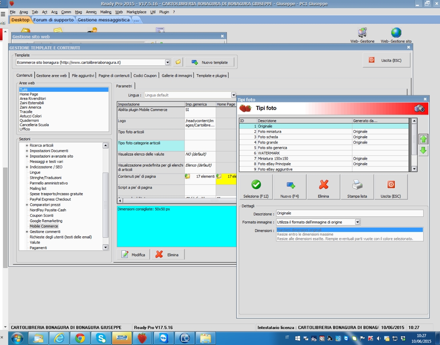
Task: Expand the Comparatori prezzi tree node
Action: (27, 205)
